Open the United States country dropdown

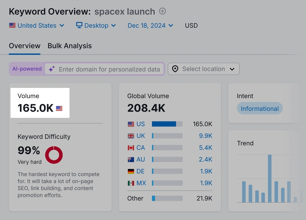[x=37, y=25]
